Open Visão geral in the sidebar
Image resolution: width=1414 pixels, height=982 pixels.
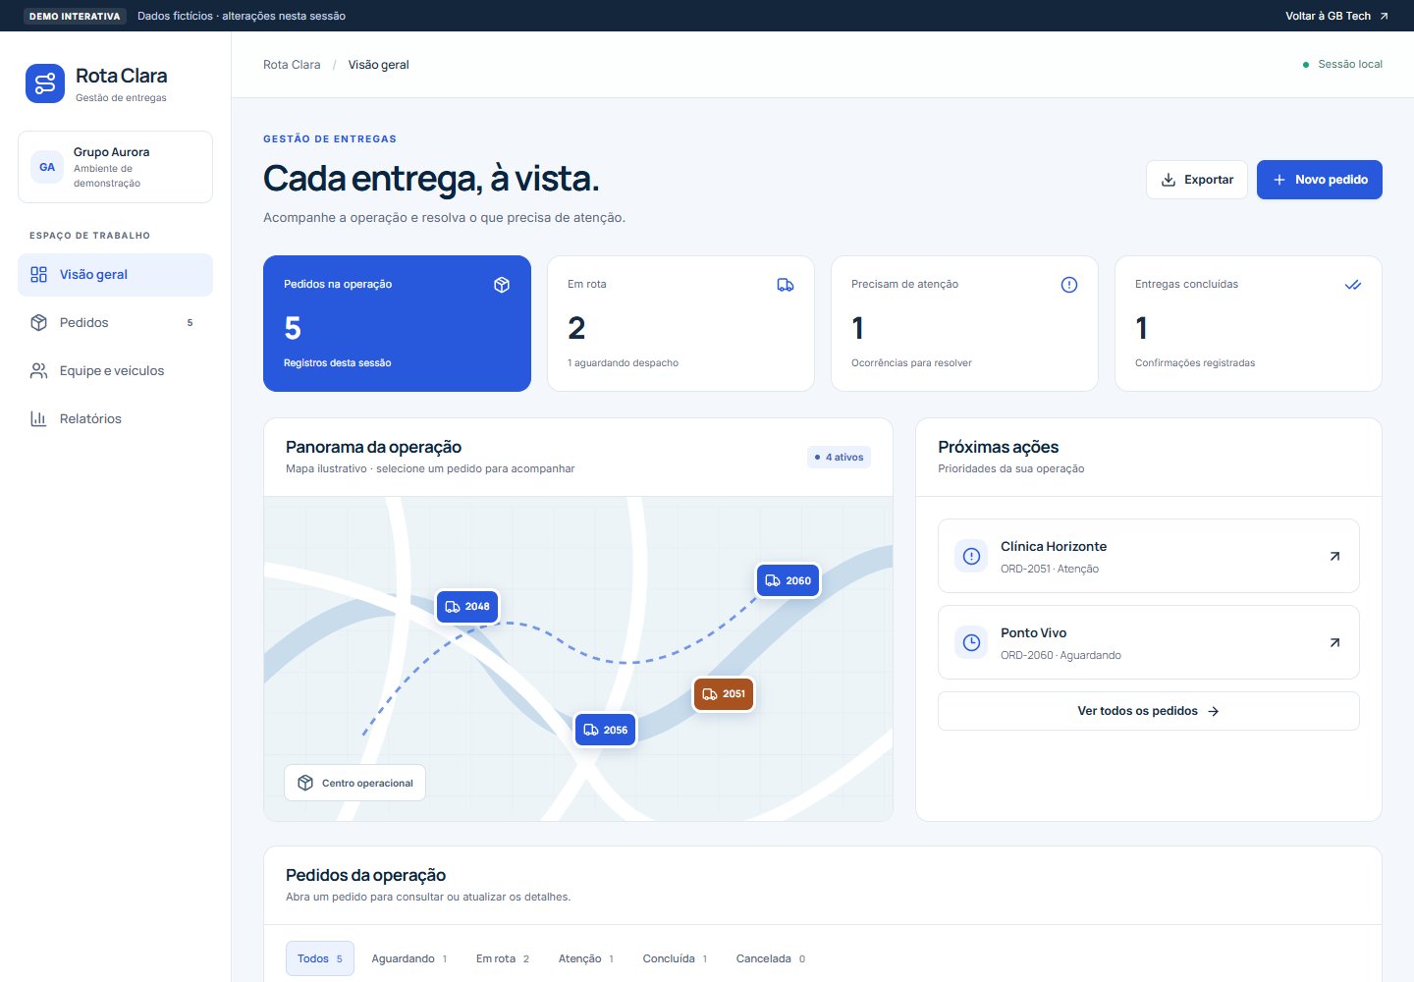pyautogui.click(x=115, y=275)
